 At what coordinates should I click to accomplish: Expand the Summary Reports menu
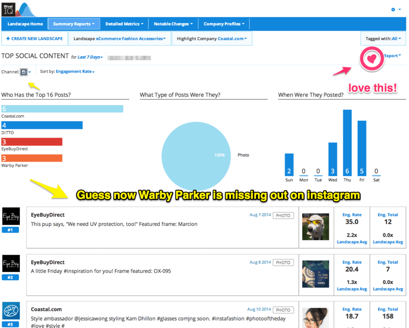pyautogui.click(x=74, y=24)
